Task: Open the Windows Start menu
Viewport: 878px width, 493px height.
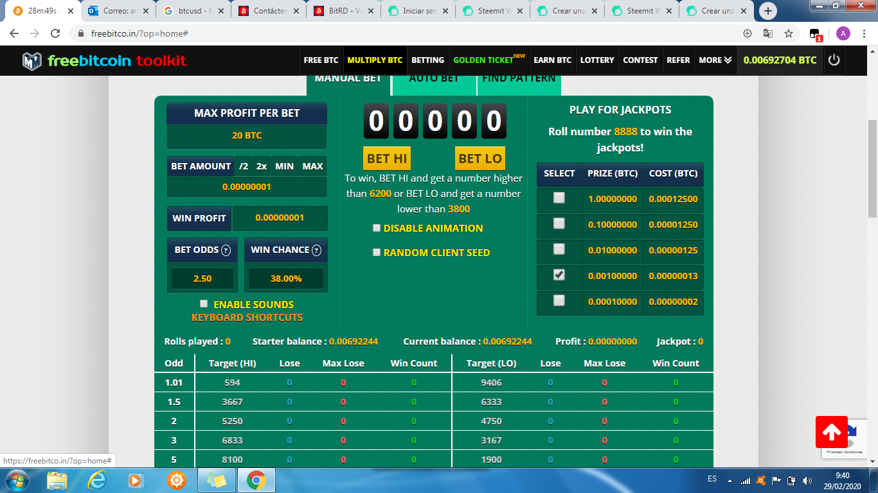Action: 16,480
